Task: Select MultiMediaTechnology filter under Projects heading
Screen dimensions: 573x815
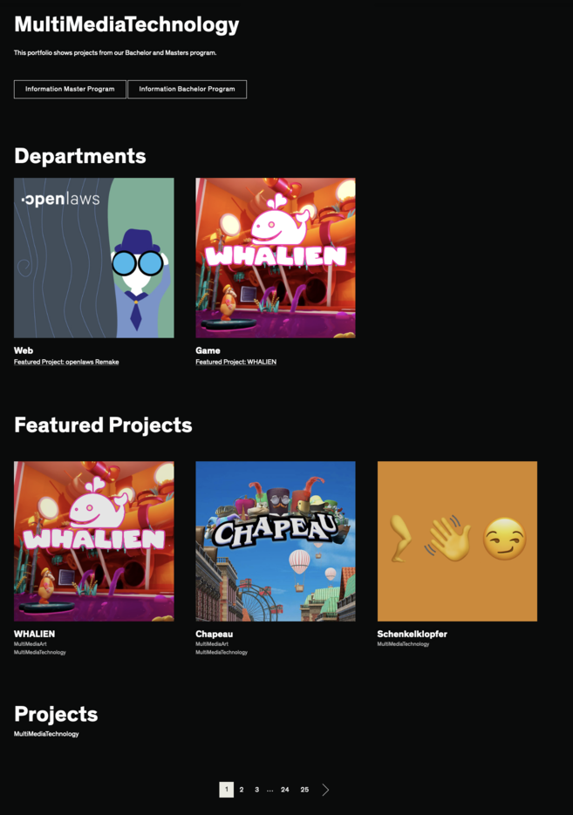Action: pyautogui.click(x=46, y=734)
